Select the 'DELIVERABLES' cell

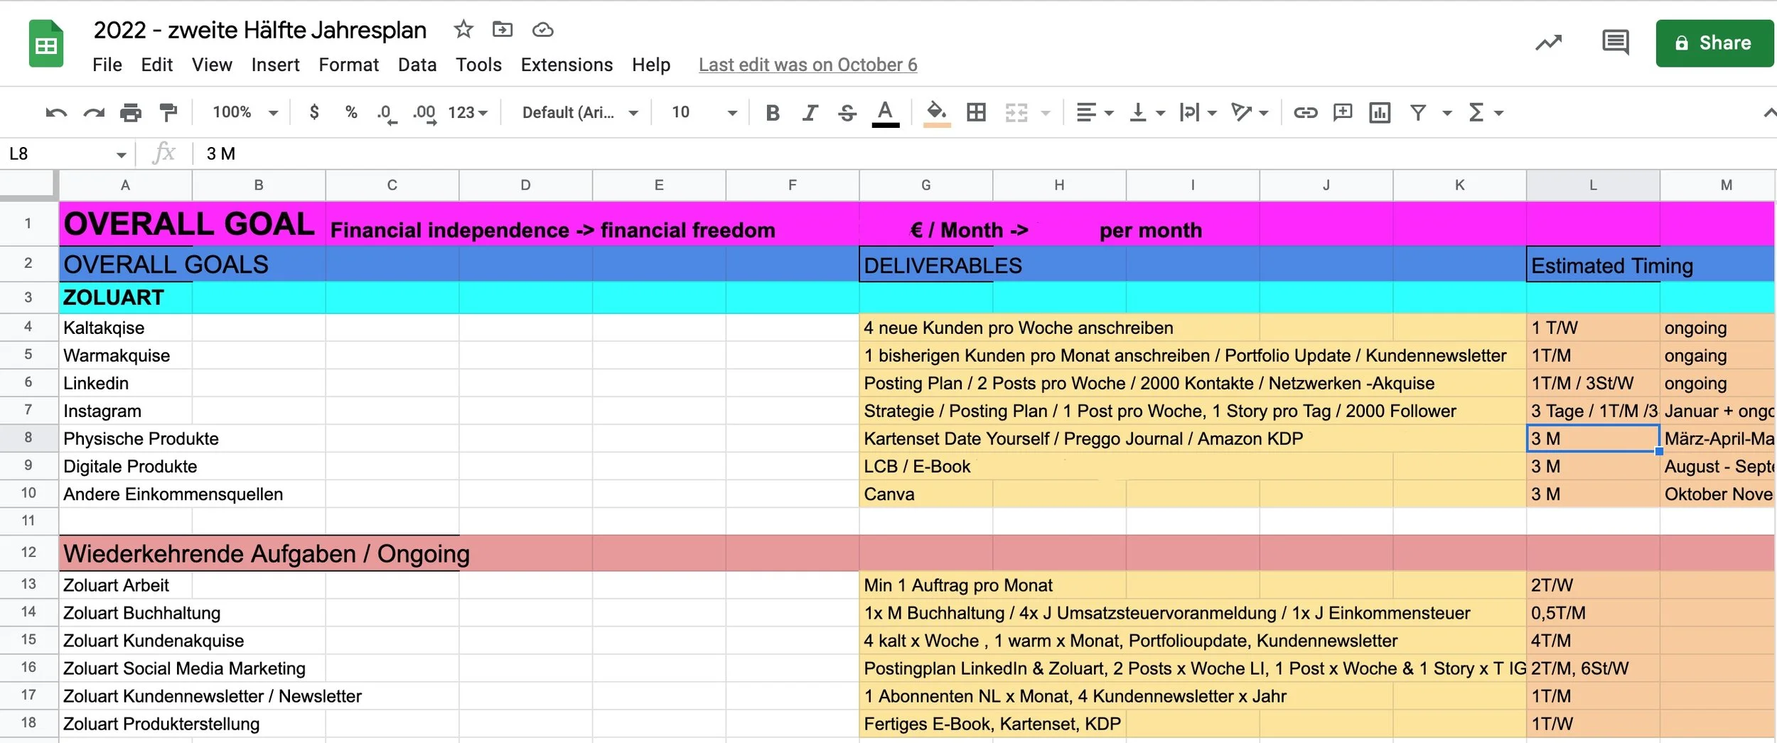[x=925, y=265]
